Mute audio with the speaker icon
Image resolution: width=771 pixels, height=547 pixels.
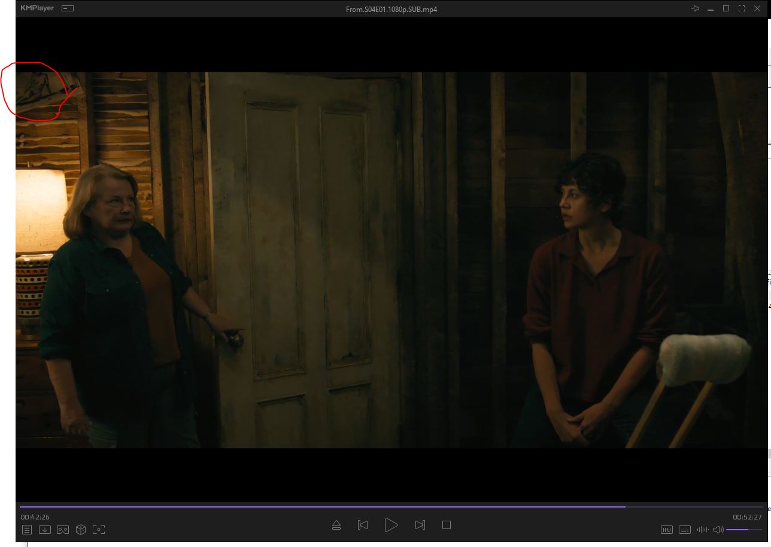(x=718, y=530)
